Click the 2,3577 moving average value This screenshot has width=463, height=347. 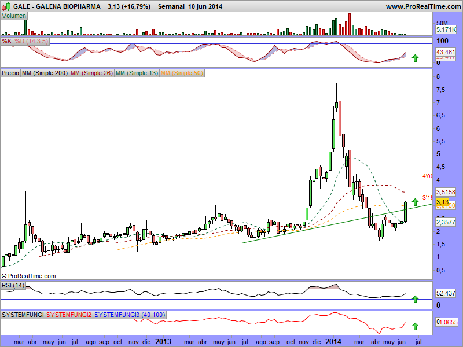[x=446, y=222]
